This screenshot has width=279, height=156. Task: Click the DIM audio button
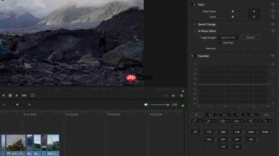pos(175,105)
